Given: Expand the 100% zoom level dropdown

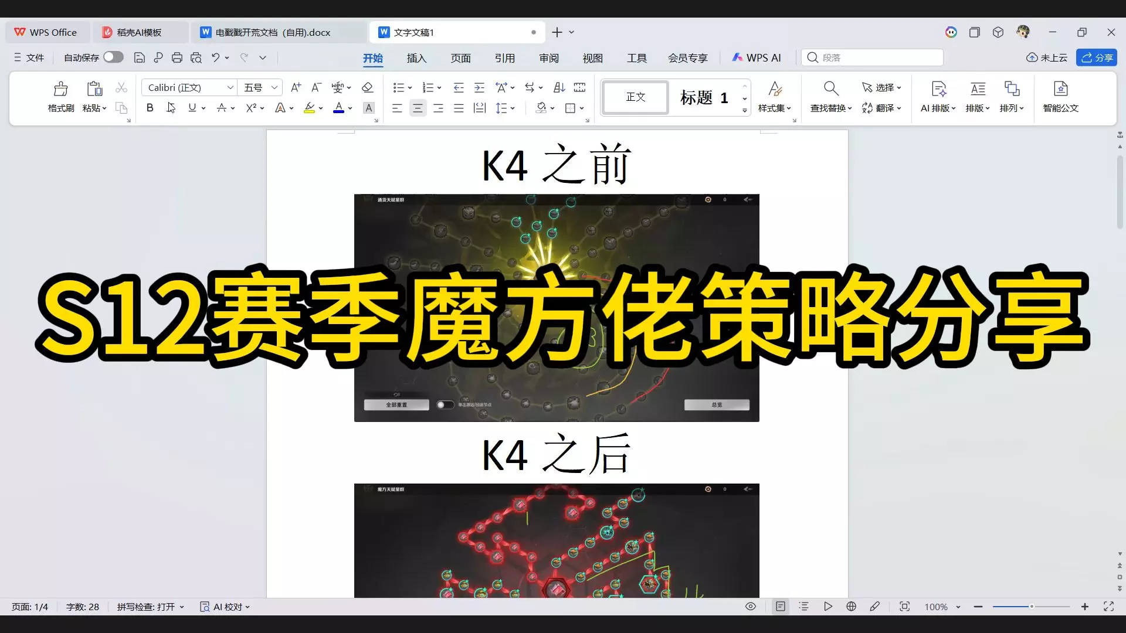Looking at the screenshot, I should click(958, 607).
